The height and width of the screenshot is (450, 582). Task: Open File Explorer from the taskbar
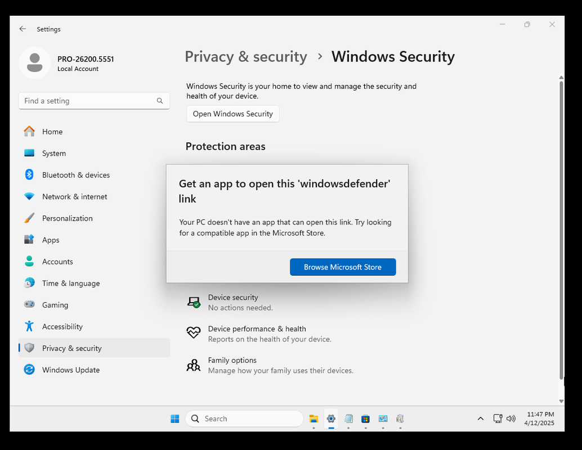(x=314, y=418)
